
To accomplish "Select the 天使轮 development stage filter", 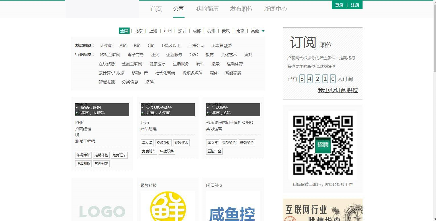I will click(x=106, y=45).
